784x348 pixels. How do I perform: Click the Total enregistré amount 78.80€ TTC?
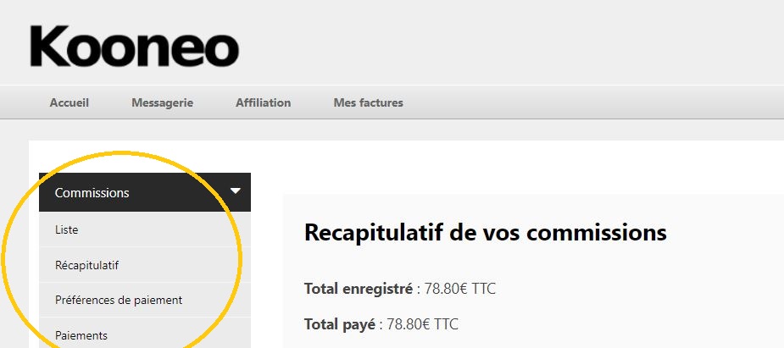pyautogui.click(x=460, y=289)
